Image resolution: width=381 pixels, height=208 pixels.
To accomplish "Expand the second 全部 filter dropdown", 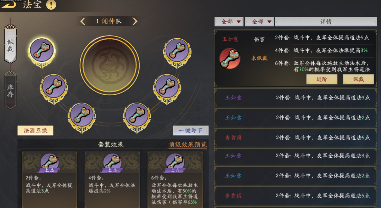I will tap(260, 22).
